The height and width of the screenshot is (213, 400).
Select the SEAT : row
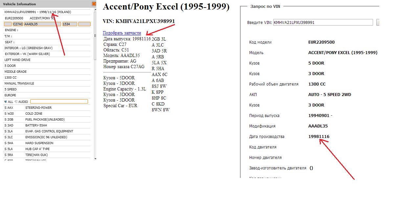click(47, 42)
